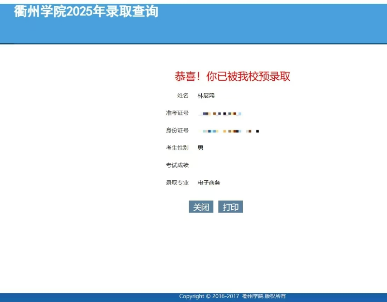Click the 准考证号 label
Viewport: 387px width, 302px height.
(x=177, y=113)
